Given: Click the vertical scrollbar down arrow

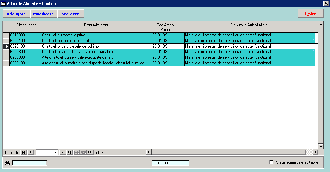Looking at the screenshot, I should (x=321, y=146).
